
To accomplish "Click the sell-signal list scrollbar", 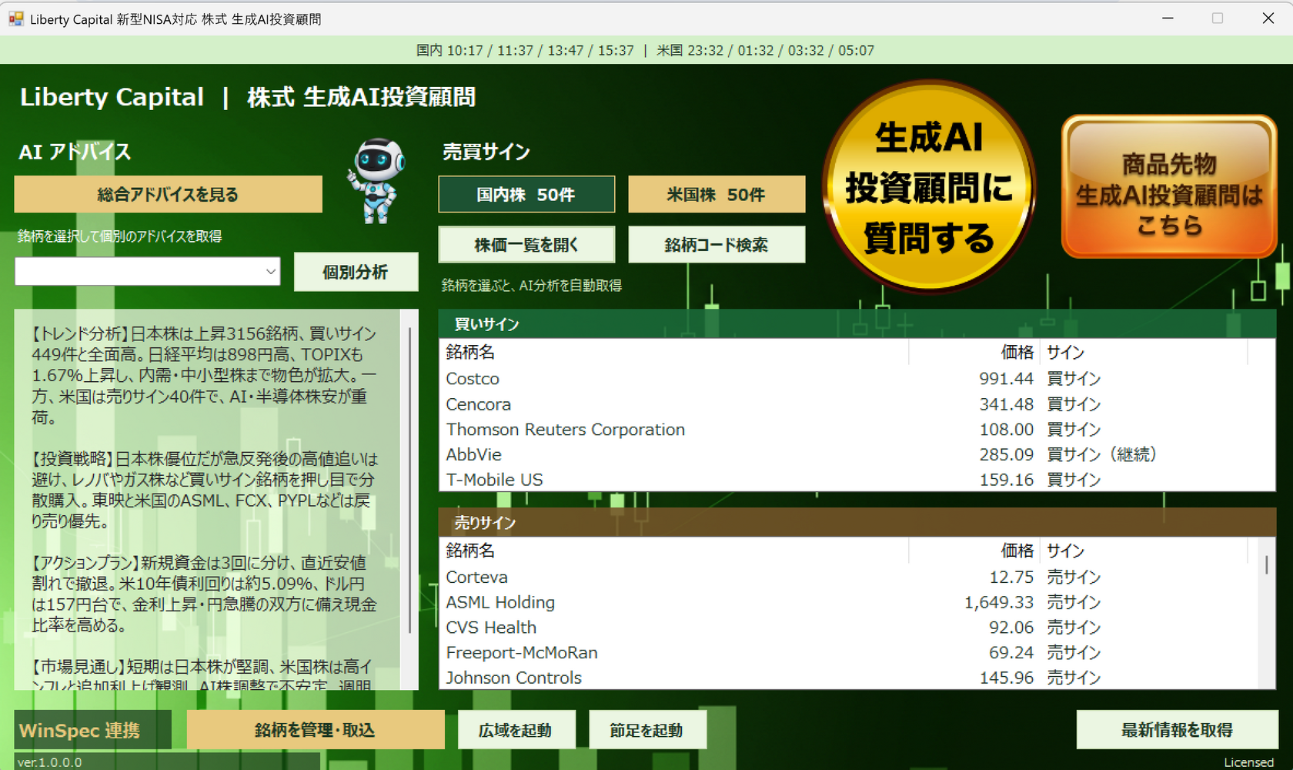I will click(1266, 564).
